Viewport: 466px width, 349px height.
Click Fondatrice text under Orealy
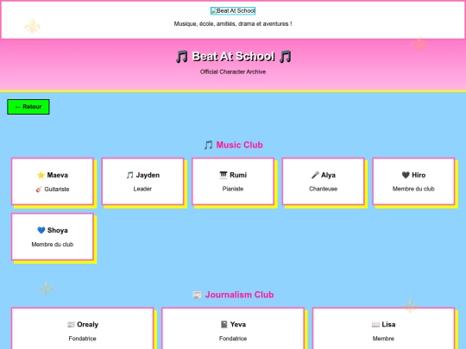(x=82, y=339)
